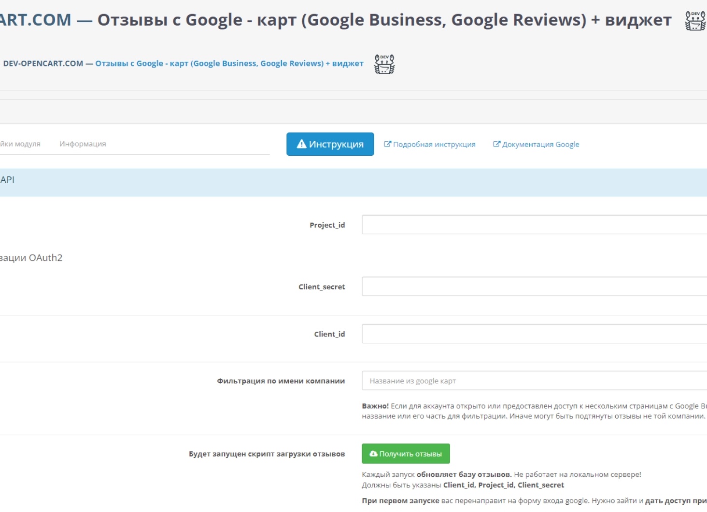Screen dimensions: 707x512
Task: Click the Client_id label
Action: (329, 334)
